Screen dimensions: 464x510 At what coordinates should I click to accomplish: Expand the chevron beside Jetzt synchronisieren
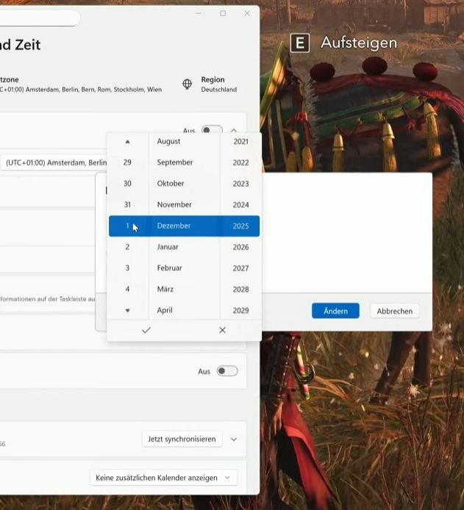coord(234,439)
